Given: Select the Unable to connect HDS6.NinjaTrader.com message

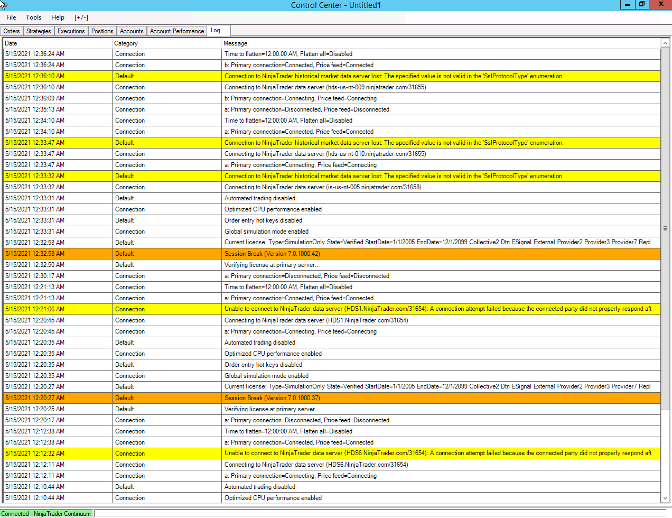Looking at the screenshot, I should point(438,454).
